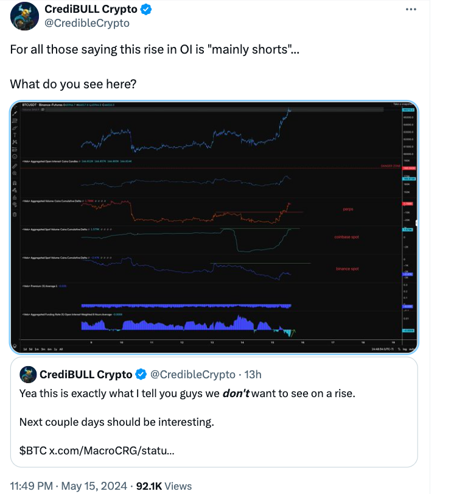Select the text tool in chart toolbar
The width and height of the screenshot is (451, 494).
[15, 135]
